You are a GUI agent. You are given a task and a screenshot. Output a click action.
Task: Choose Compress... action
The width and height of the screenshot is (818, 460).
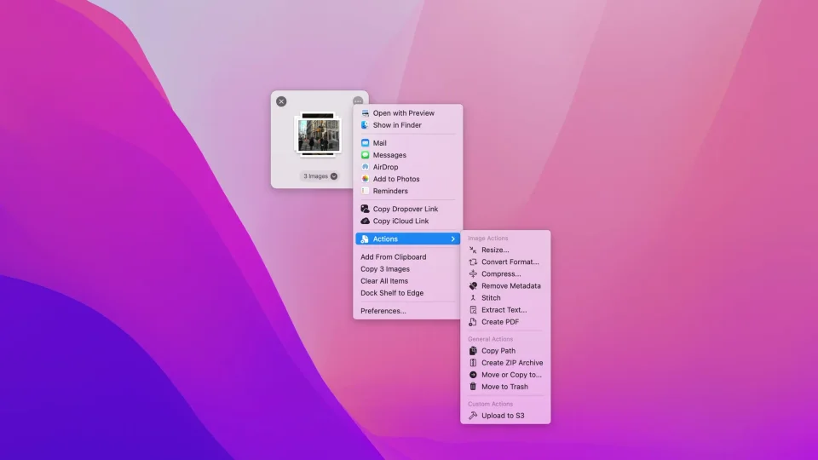(x=501, y=273)
